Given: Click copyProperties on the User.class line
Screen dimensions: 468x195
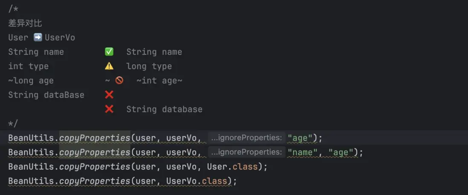Looking at the screenshot, I should click(95, 167).
